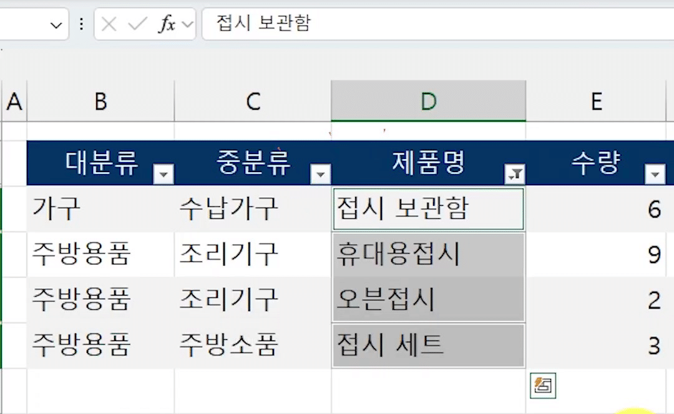The image size is (674, 414).
Task: Open the active 제품명 filter button
Action: 515,175
